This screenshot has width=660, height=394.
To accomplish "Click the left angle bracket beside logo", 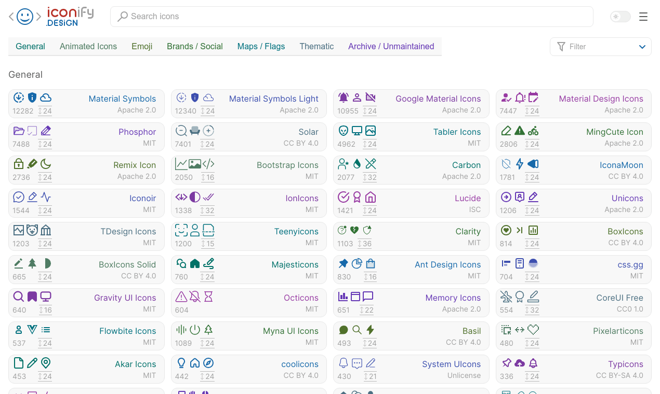I will 11,17.
